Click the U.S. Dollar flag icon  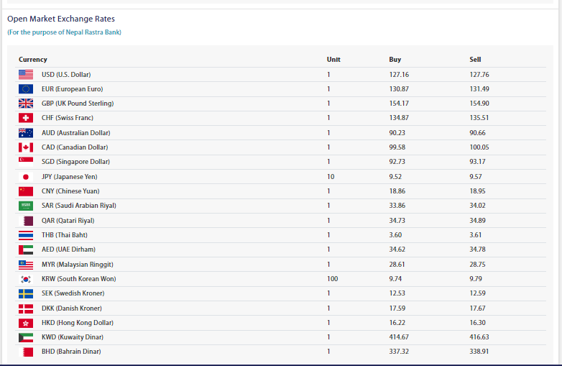(26, 74)
